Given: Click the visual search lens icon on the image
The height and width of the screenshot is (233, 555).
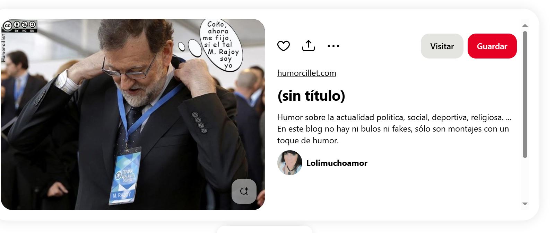Looking at the screenshot, I should click(244, 191).
